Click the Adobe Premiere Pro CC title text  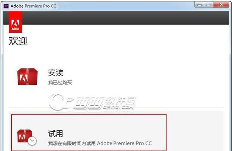[33, 6]
